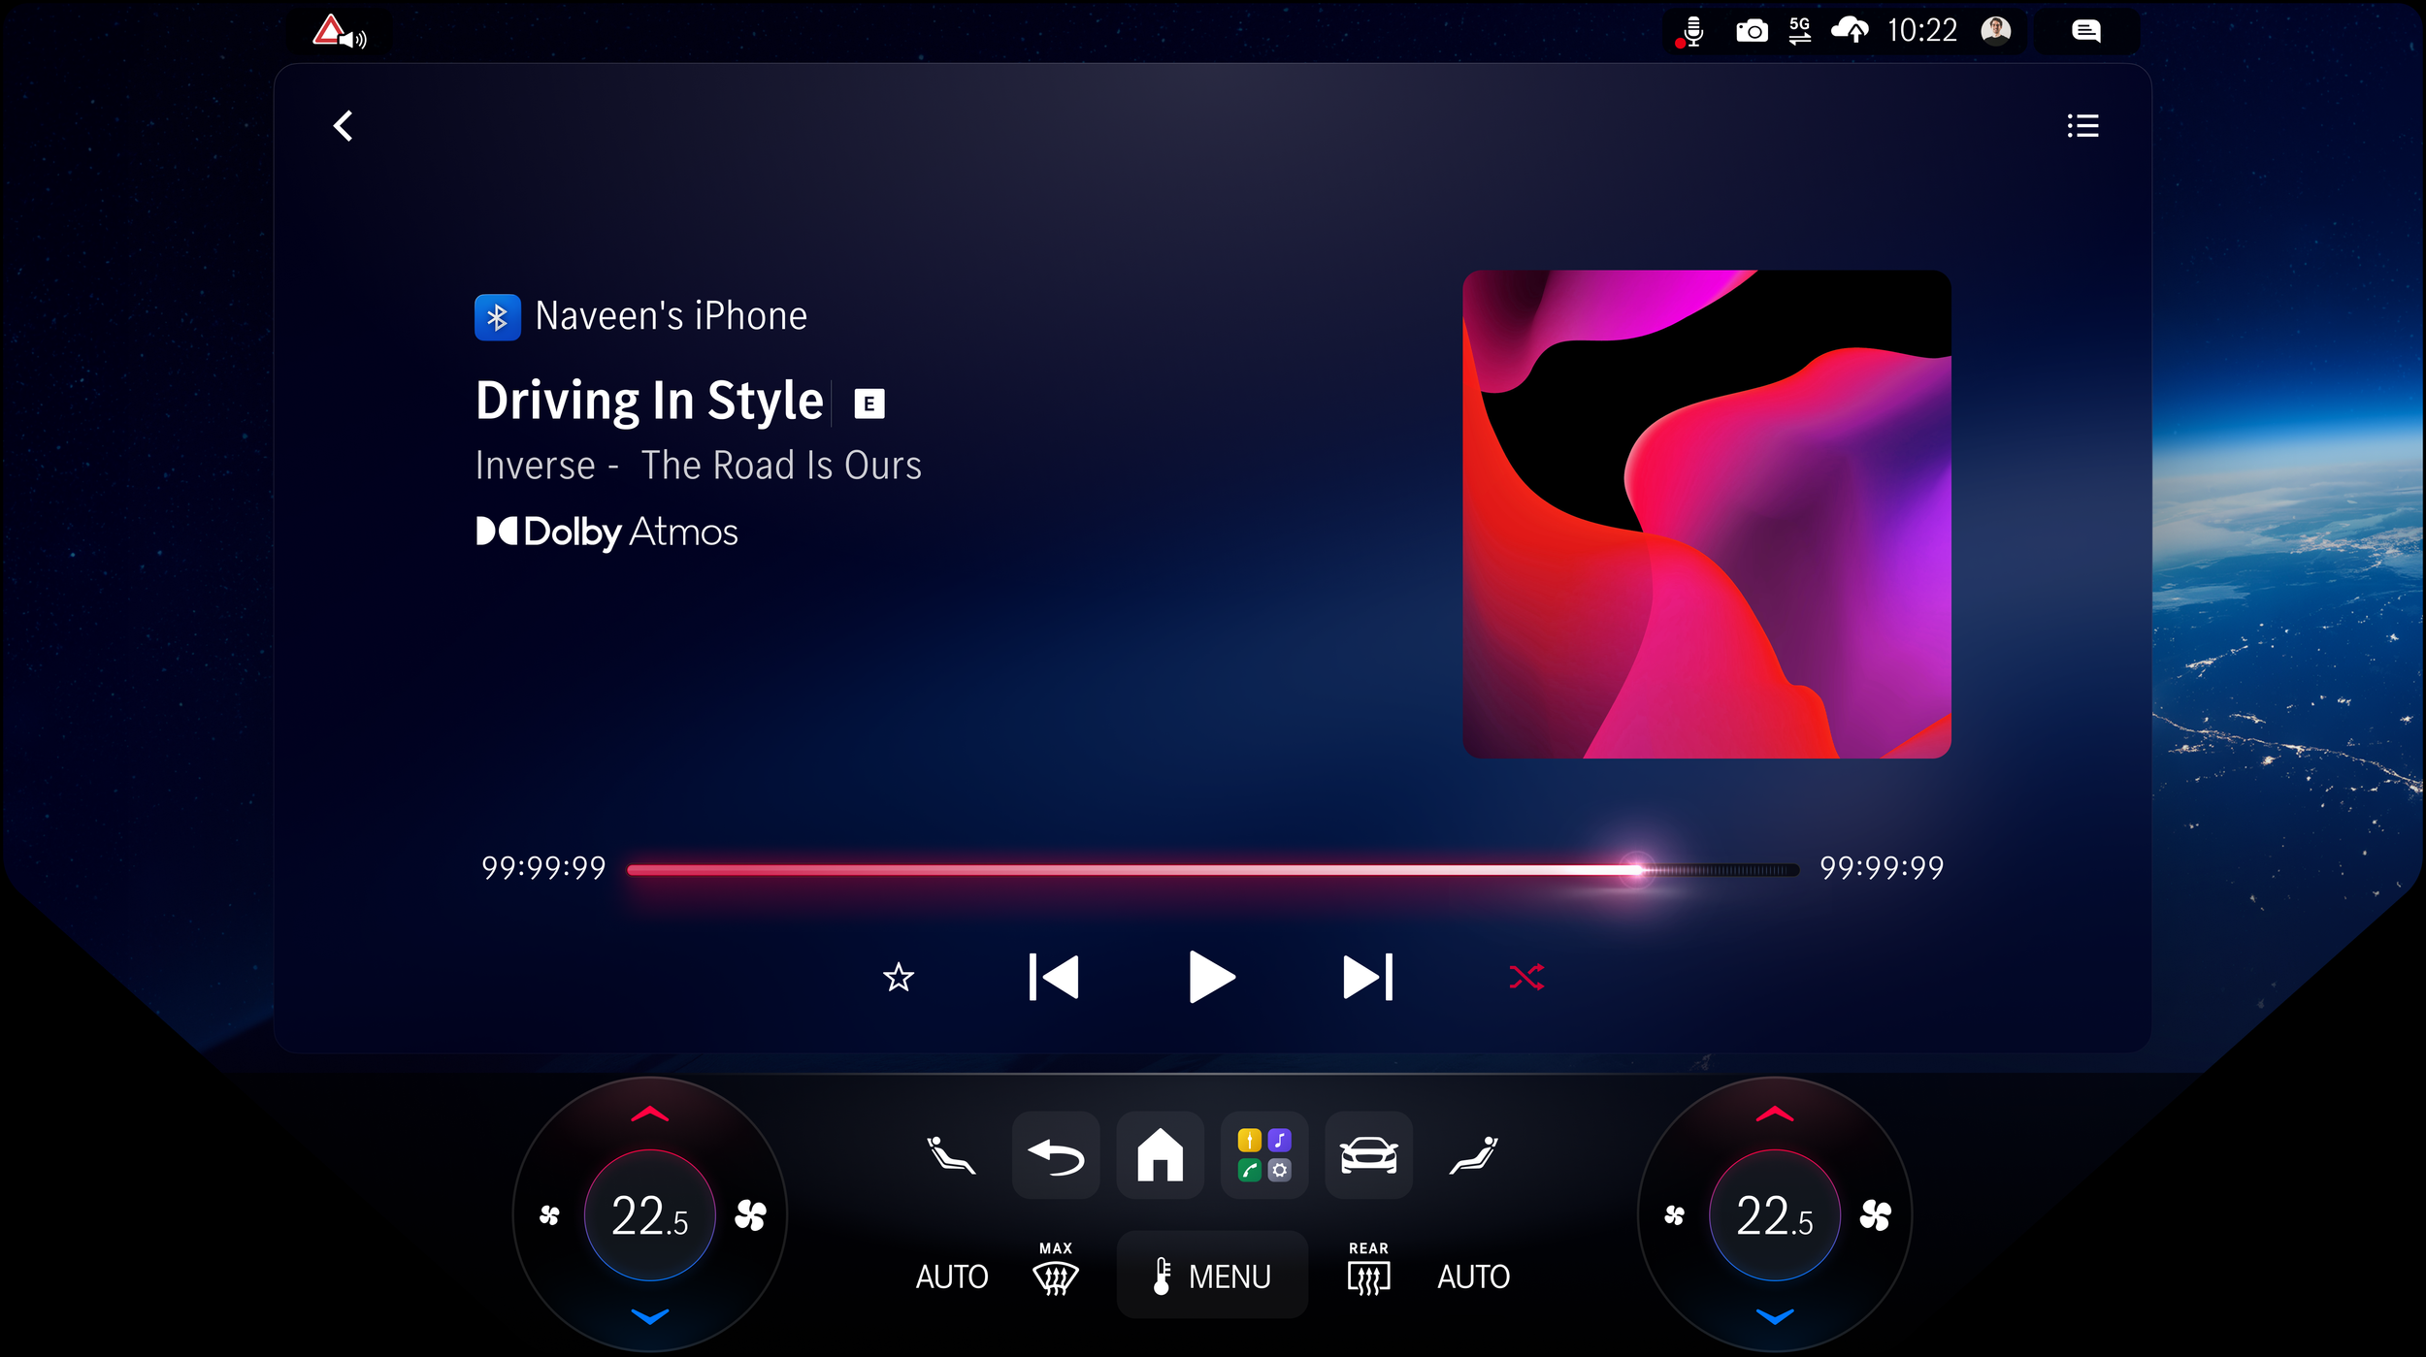The image size is (2426, 1357).
Task: Toggle shuffle mode off
Action: click(1526, 977)
